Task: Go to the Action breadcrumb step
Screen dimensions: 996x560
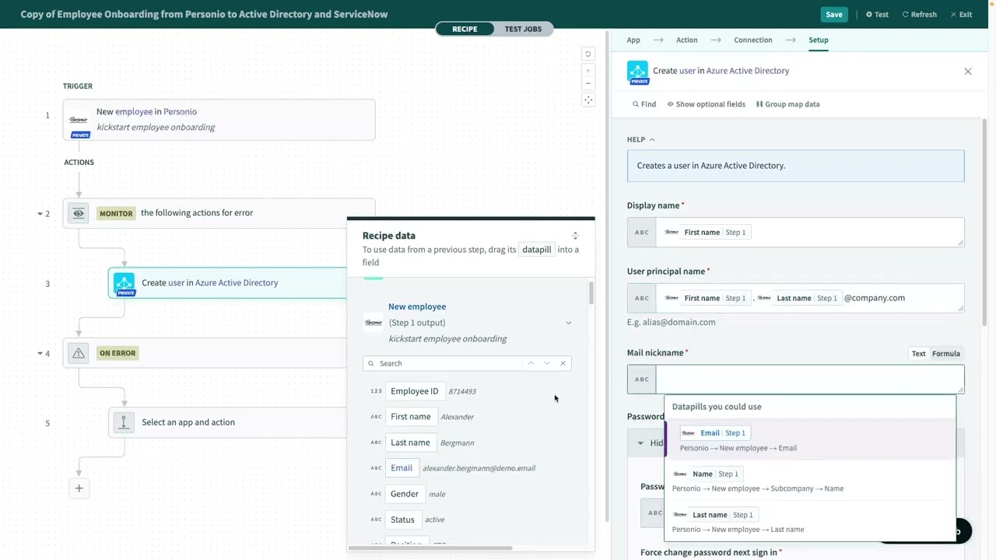Action: pyautogui.click(x=686, y=40)
